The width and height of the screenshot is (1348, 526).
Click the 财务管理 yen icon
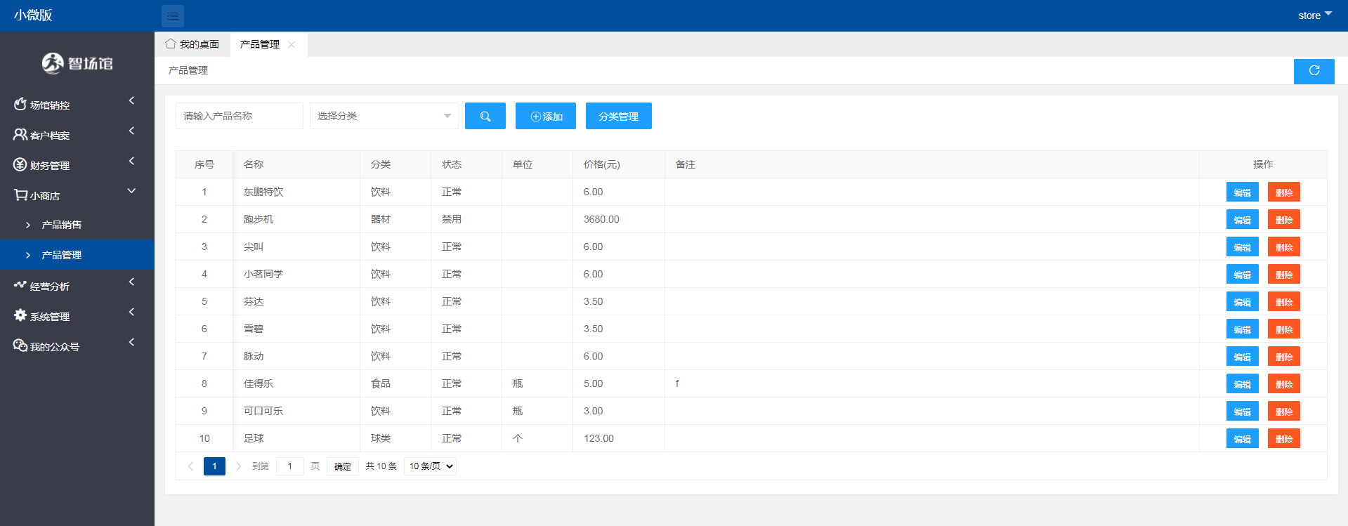click(20, 165)
